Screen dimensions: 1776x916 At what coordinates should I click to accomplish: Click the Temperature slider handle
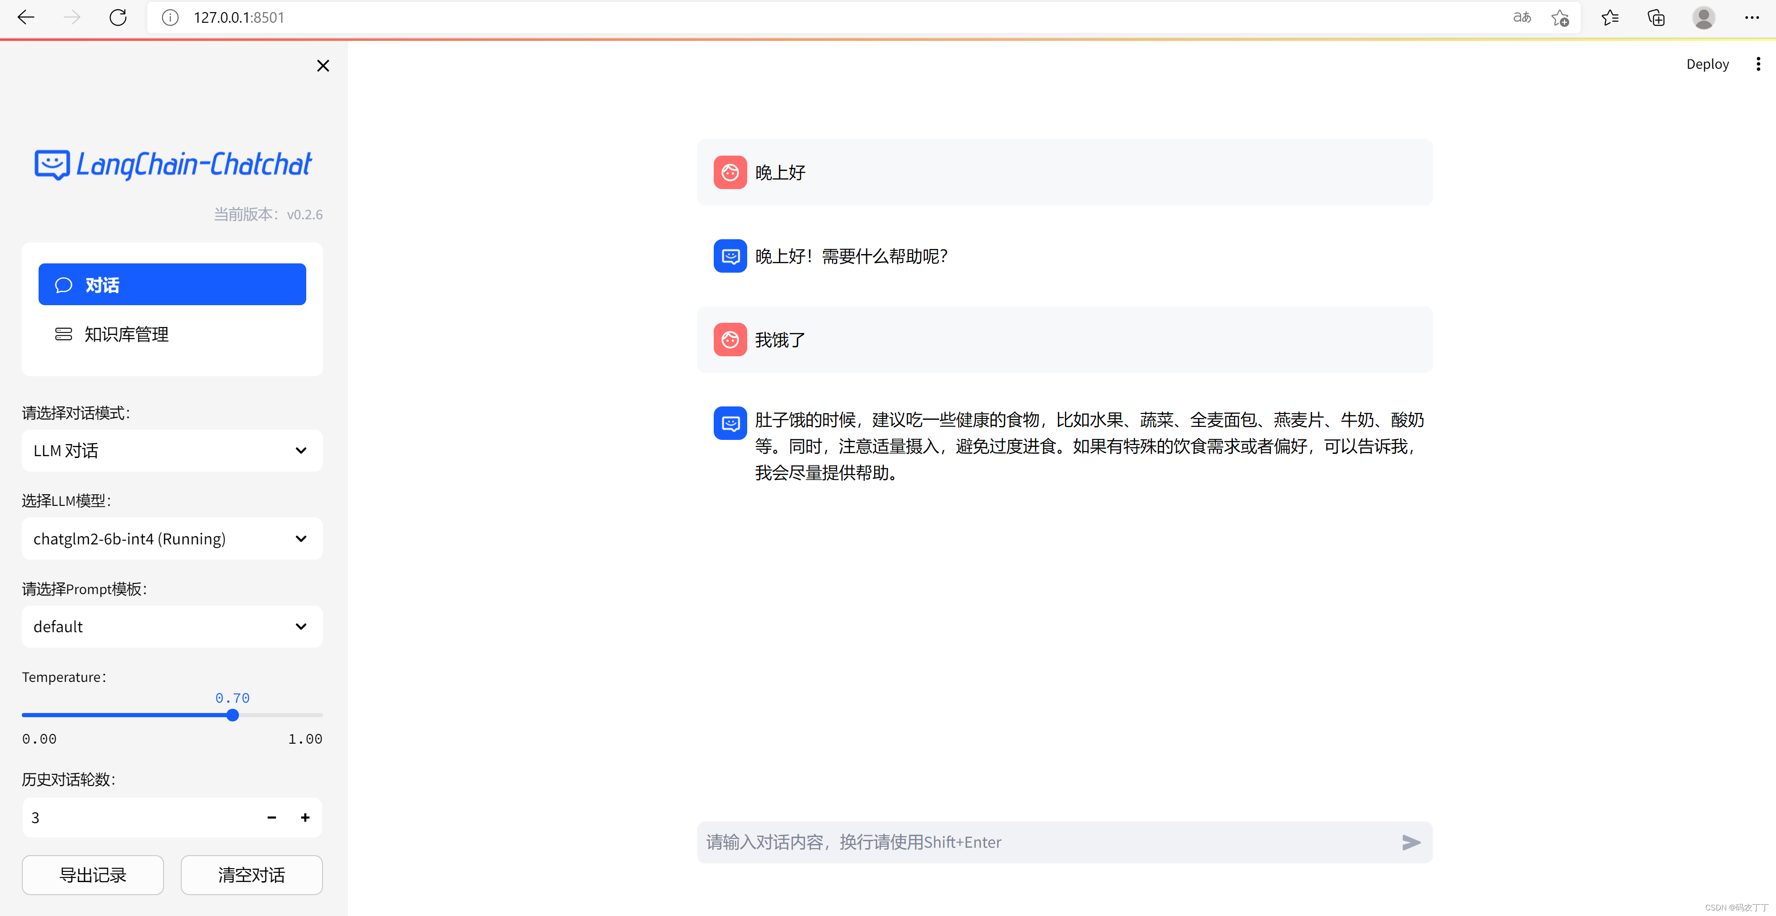tap(232, 715)
